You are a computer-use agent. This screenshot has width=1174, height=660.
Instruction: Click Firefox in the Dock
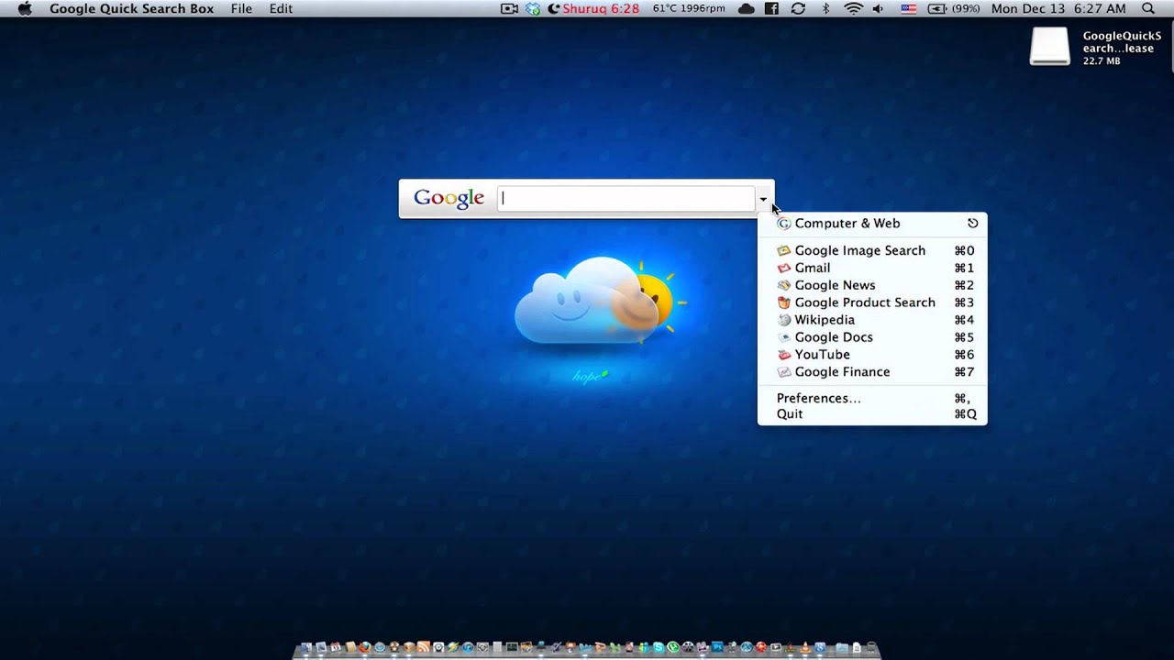coord(365,648)
